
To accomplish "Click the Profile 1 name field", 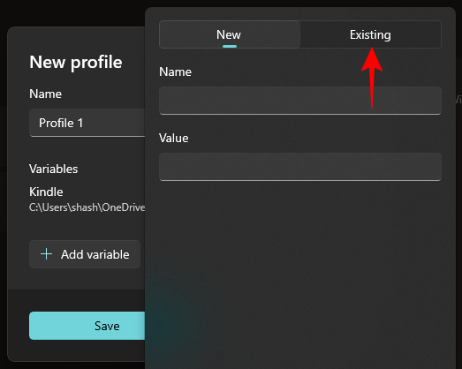I will (87, 123).
